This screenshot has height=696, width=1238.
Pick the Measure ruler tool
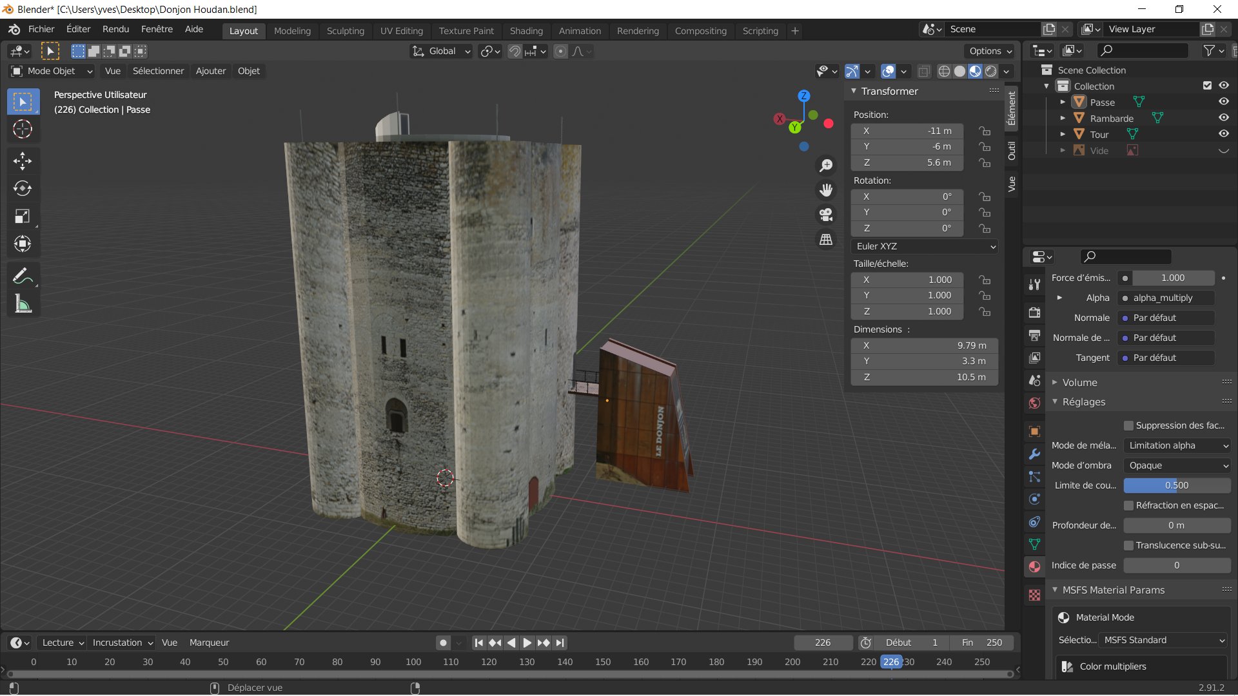click(x=23, y=304)
